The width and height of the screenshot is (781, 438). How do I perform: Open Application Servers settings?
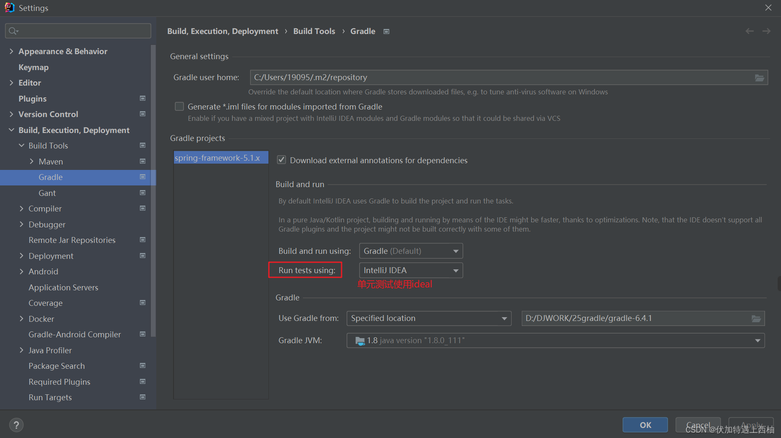point(63,287)
